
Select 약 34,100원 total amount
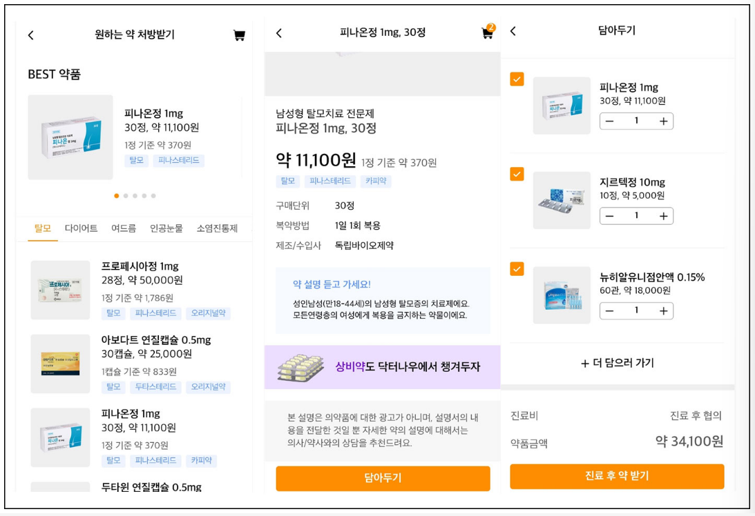point(689,441)
